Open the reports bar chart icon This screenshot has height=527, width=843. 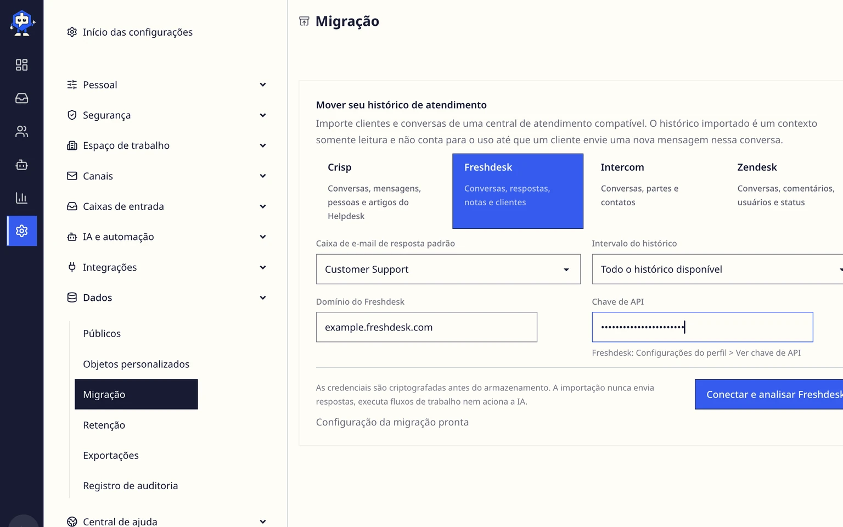pos(22,198)
